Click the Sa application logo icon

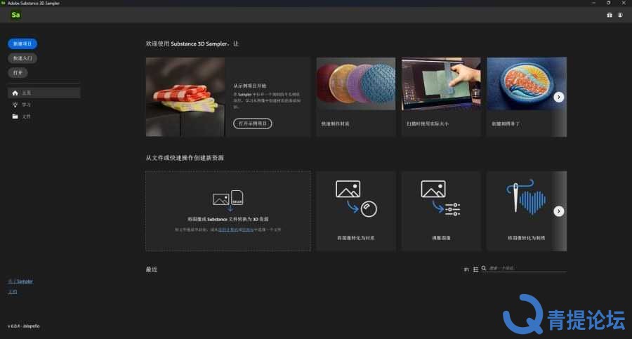(x=15, y=15)
